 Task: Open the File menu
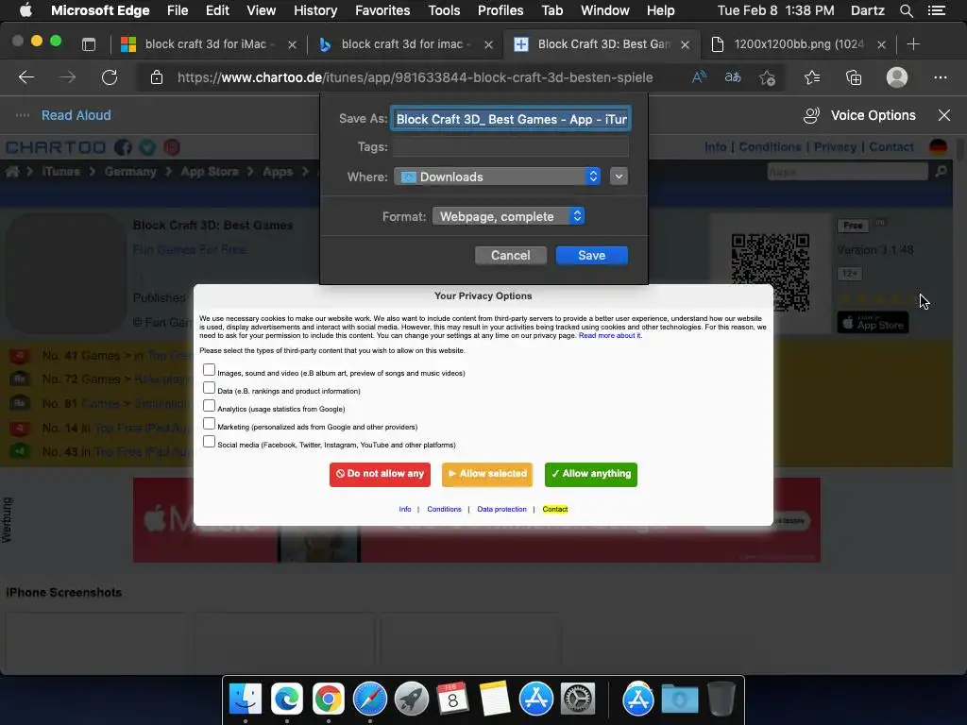pos(178,10)
